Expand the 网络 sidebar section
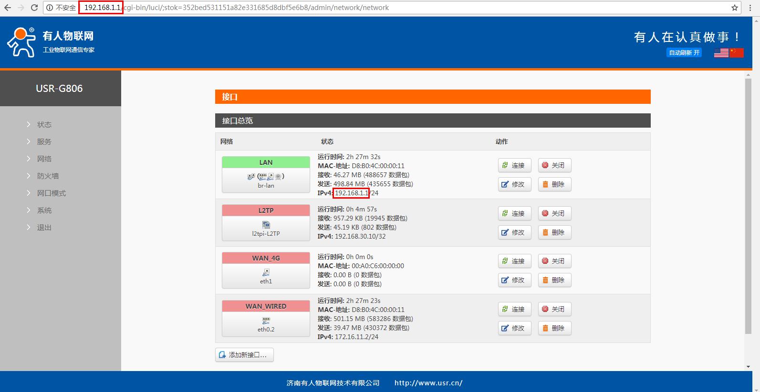The width and height of the screenshot is (760, 392). 44,159
